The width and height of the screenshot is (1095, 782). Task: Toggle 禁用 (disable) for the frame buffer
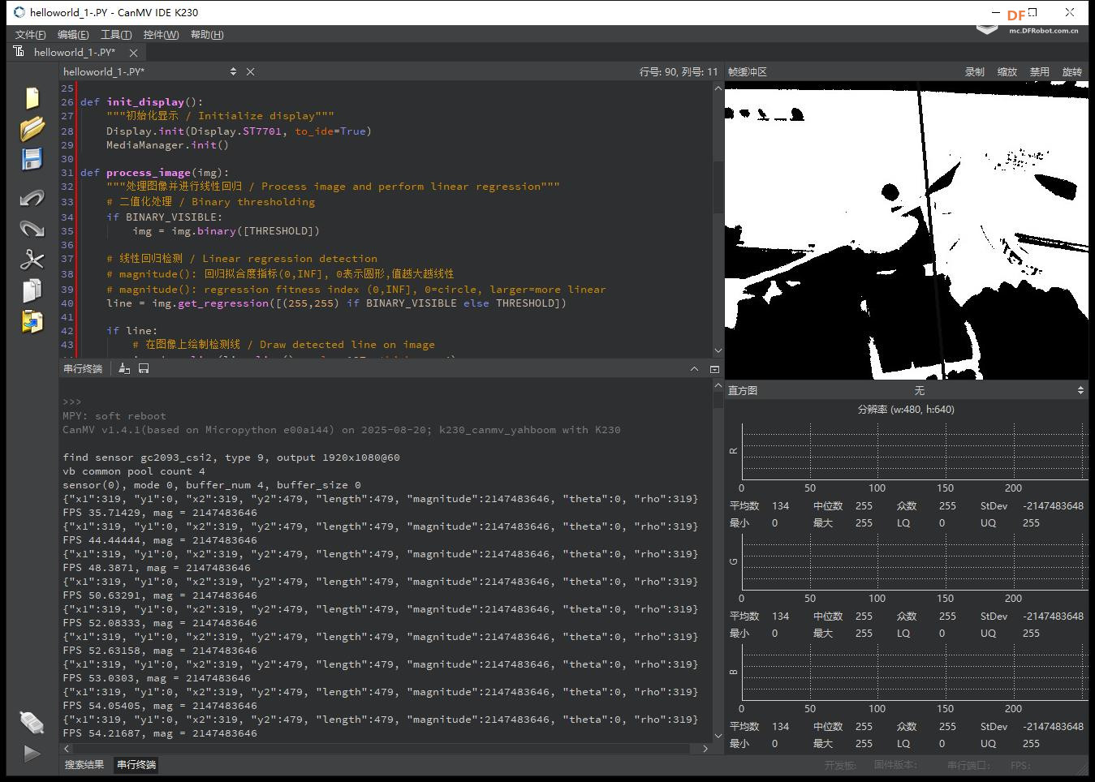tap(1039, 72)
